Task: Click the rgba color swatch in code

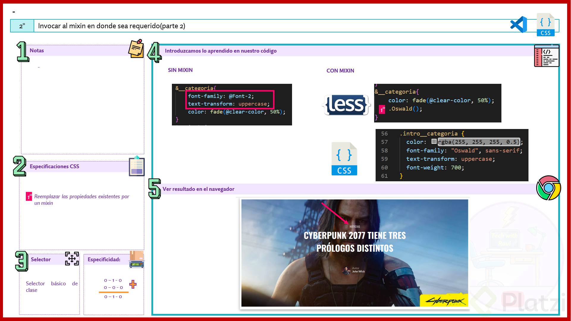Action: pos(434,142)
